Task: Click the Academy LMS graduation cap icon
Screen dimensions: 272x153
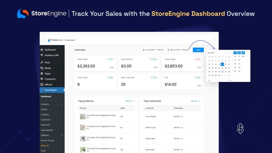Action: pyautogui.click(x=42, y=55)
